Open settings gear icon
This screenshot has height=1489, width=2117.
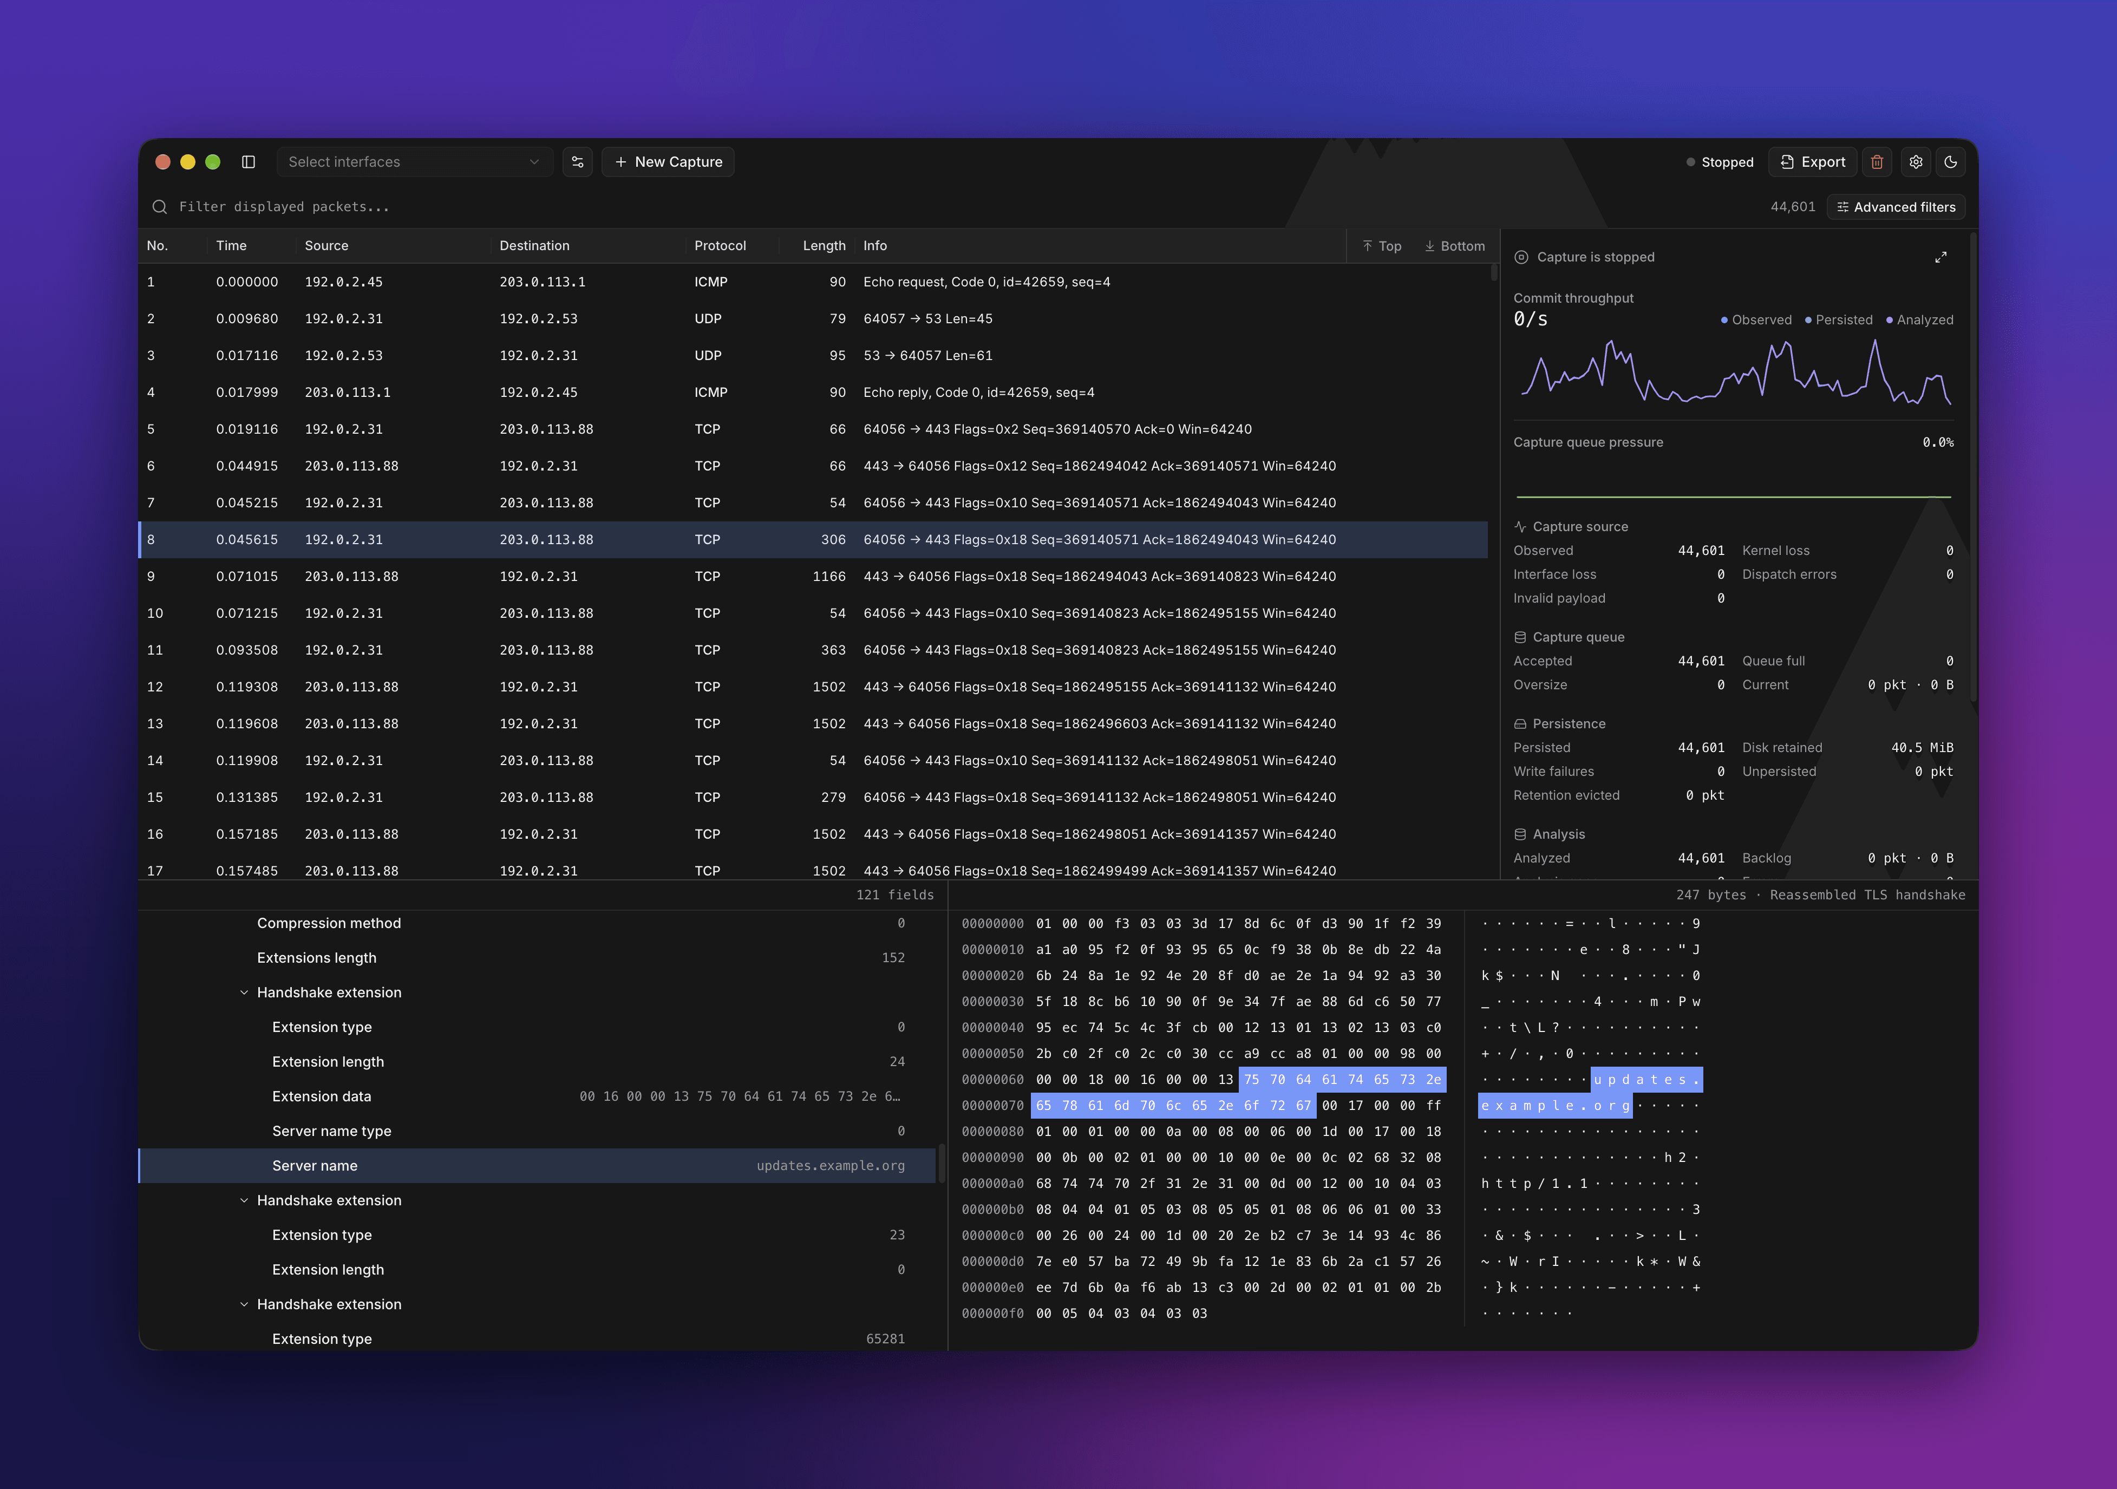1916,161
